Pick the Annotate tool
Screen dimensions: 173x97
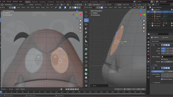click(x=86, y=37)
